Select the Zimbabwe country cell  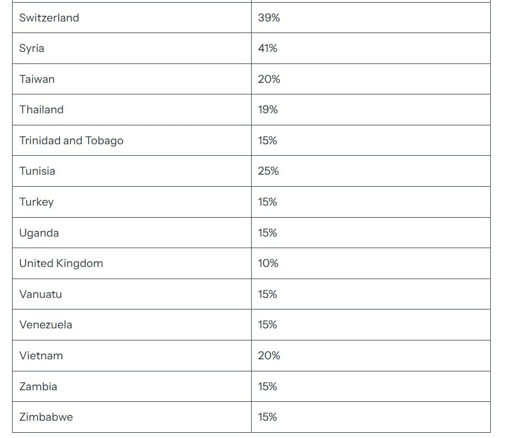coord(46,417)
